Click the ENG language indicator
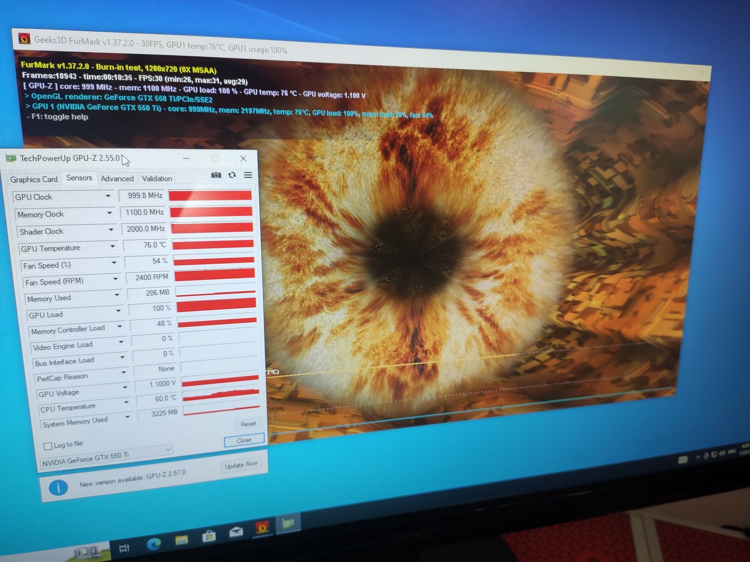Image resolution: width=750 pixels, height=562 pixels. click(x=731, y=452)
